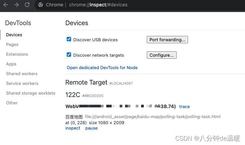Open dedicated DevTools for Node
This screenshot has height=145, width=245.
pyautogui.click(x=102, y=67)
